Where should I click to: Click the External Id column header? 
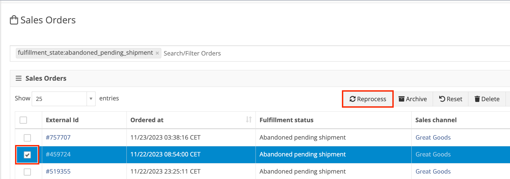pos(62,120)
